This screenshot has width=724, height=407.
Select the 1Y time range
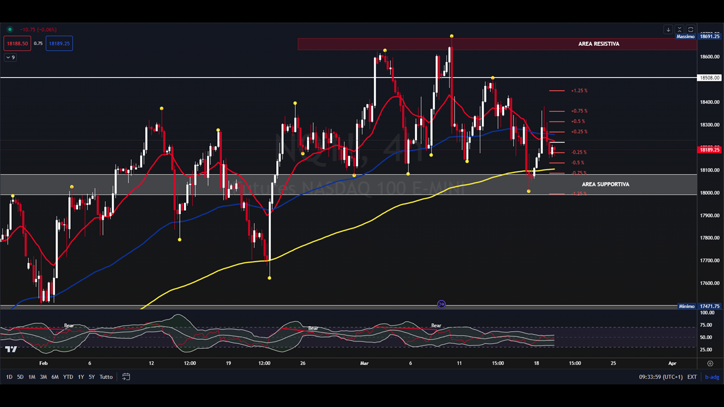81,377
